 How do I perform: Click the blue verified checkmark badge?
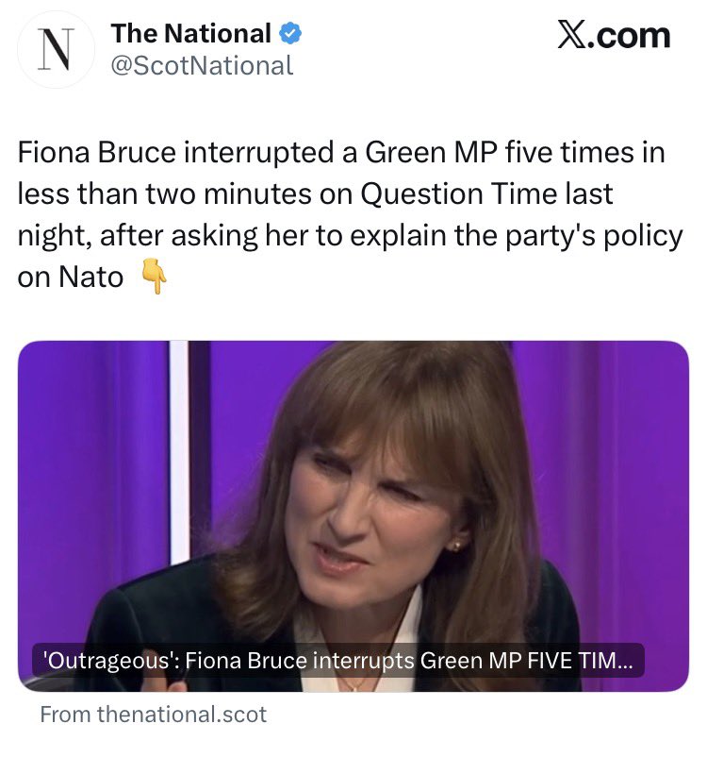[291, 34]
